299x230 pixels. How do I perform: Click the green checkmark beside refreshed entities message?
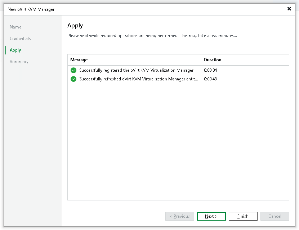click(73, 79)
